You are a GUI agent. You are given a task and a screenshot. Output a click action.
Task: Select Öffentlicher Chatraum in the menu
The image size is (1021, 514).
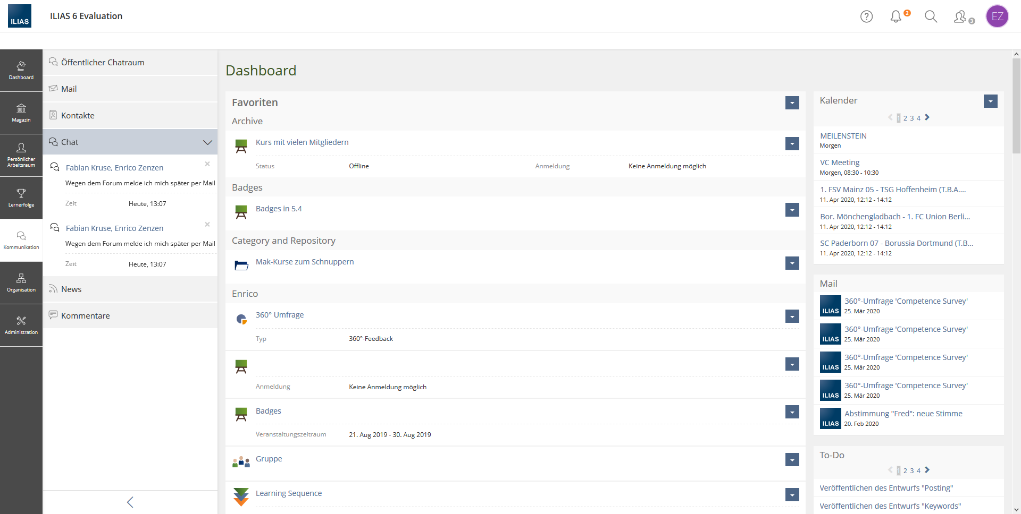click(103, 63)
